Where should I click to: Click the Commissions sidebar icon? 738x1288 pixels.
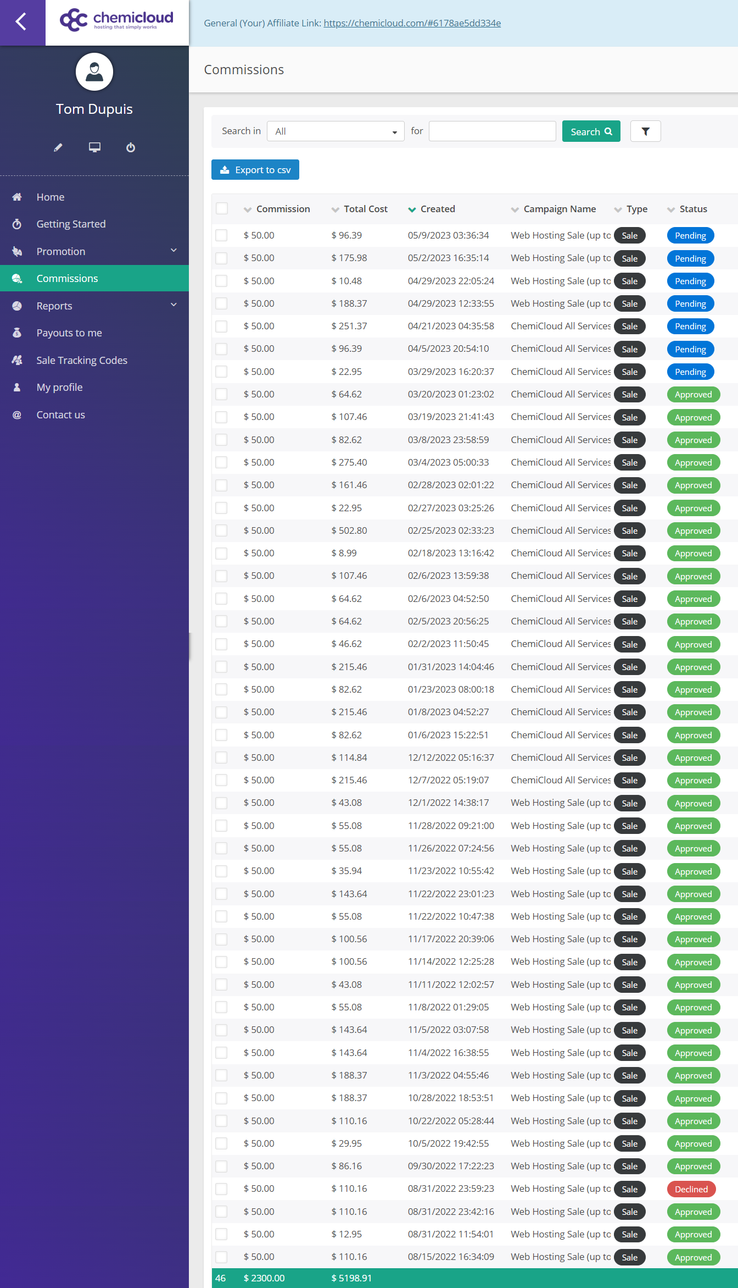pos(17,279)
